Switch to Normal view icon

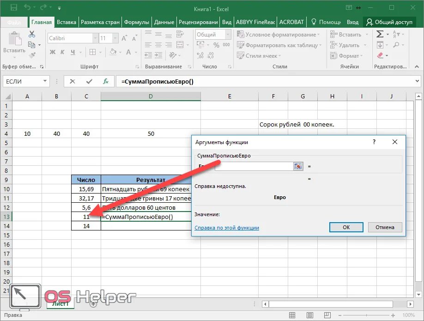pos(292,315)
